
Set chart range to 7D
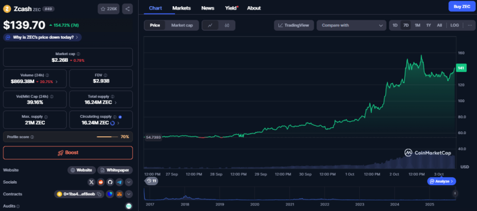pos(406,25)
